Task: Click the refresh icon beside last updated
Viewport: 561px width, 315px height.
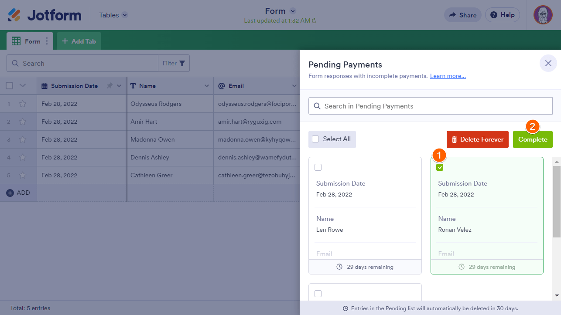Action: [x=314, y=21]
